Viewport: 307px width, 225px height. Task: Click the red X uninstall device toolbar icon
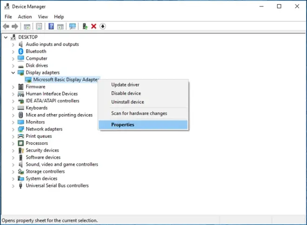94,26
